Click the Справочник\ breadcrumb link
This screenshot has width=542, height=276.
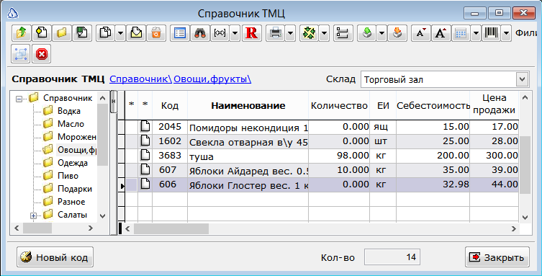(140, 79)
